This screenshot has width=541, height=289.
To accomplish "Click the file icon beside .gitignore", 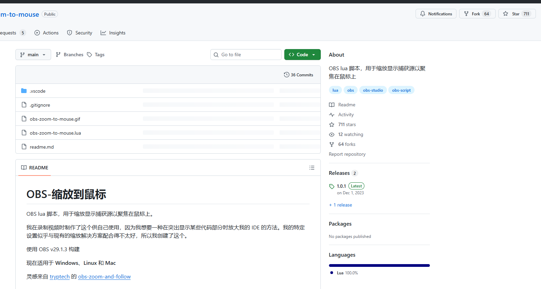I will 24,105.
